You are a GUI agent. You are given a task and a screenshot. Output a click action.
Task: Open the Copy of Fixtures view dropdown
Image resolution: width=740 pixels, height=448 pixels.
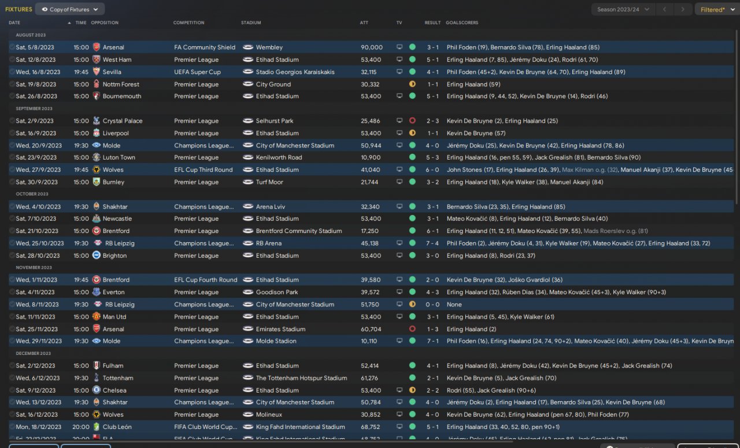click(70, 9)
